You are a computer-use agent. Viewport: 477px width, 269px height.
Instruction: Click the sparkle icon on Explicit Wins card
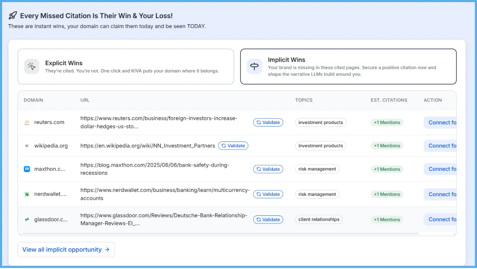pyautogui.click(x=32, y=66)
